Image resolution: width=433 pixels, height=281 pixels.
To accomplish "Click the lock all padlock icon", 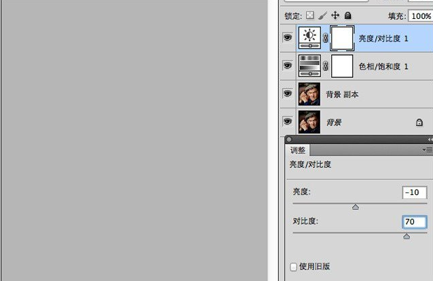I will pyautogui.click(x=348, y=16).
